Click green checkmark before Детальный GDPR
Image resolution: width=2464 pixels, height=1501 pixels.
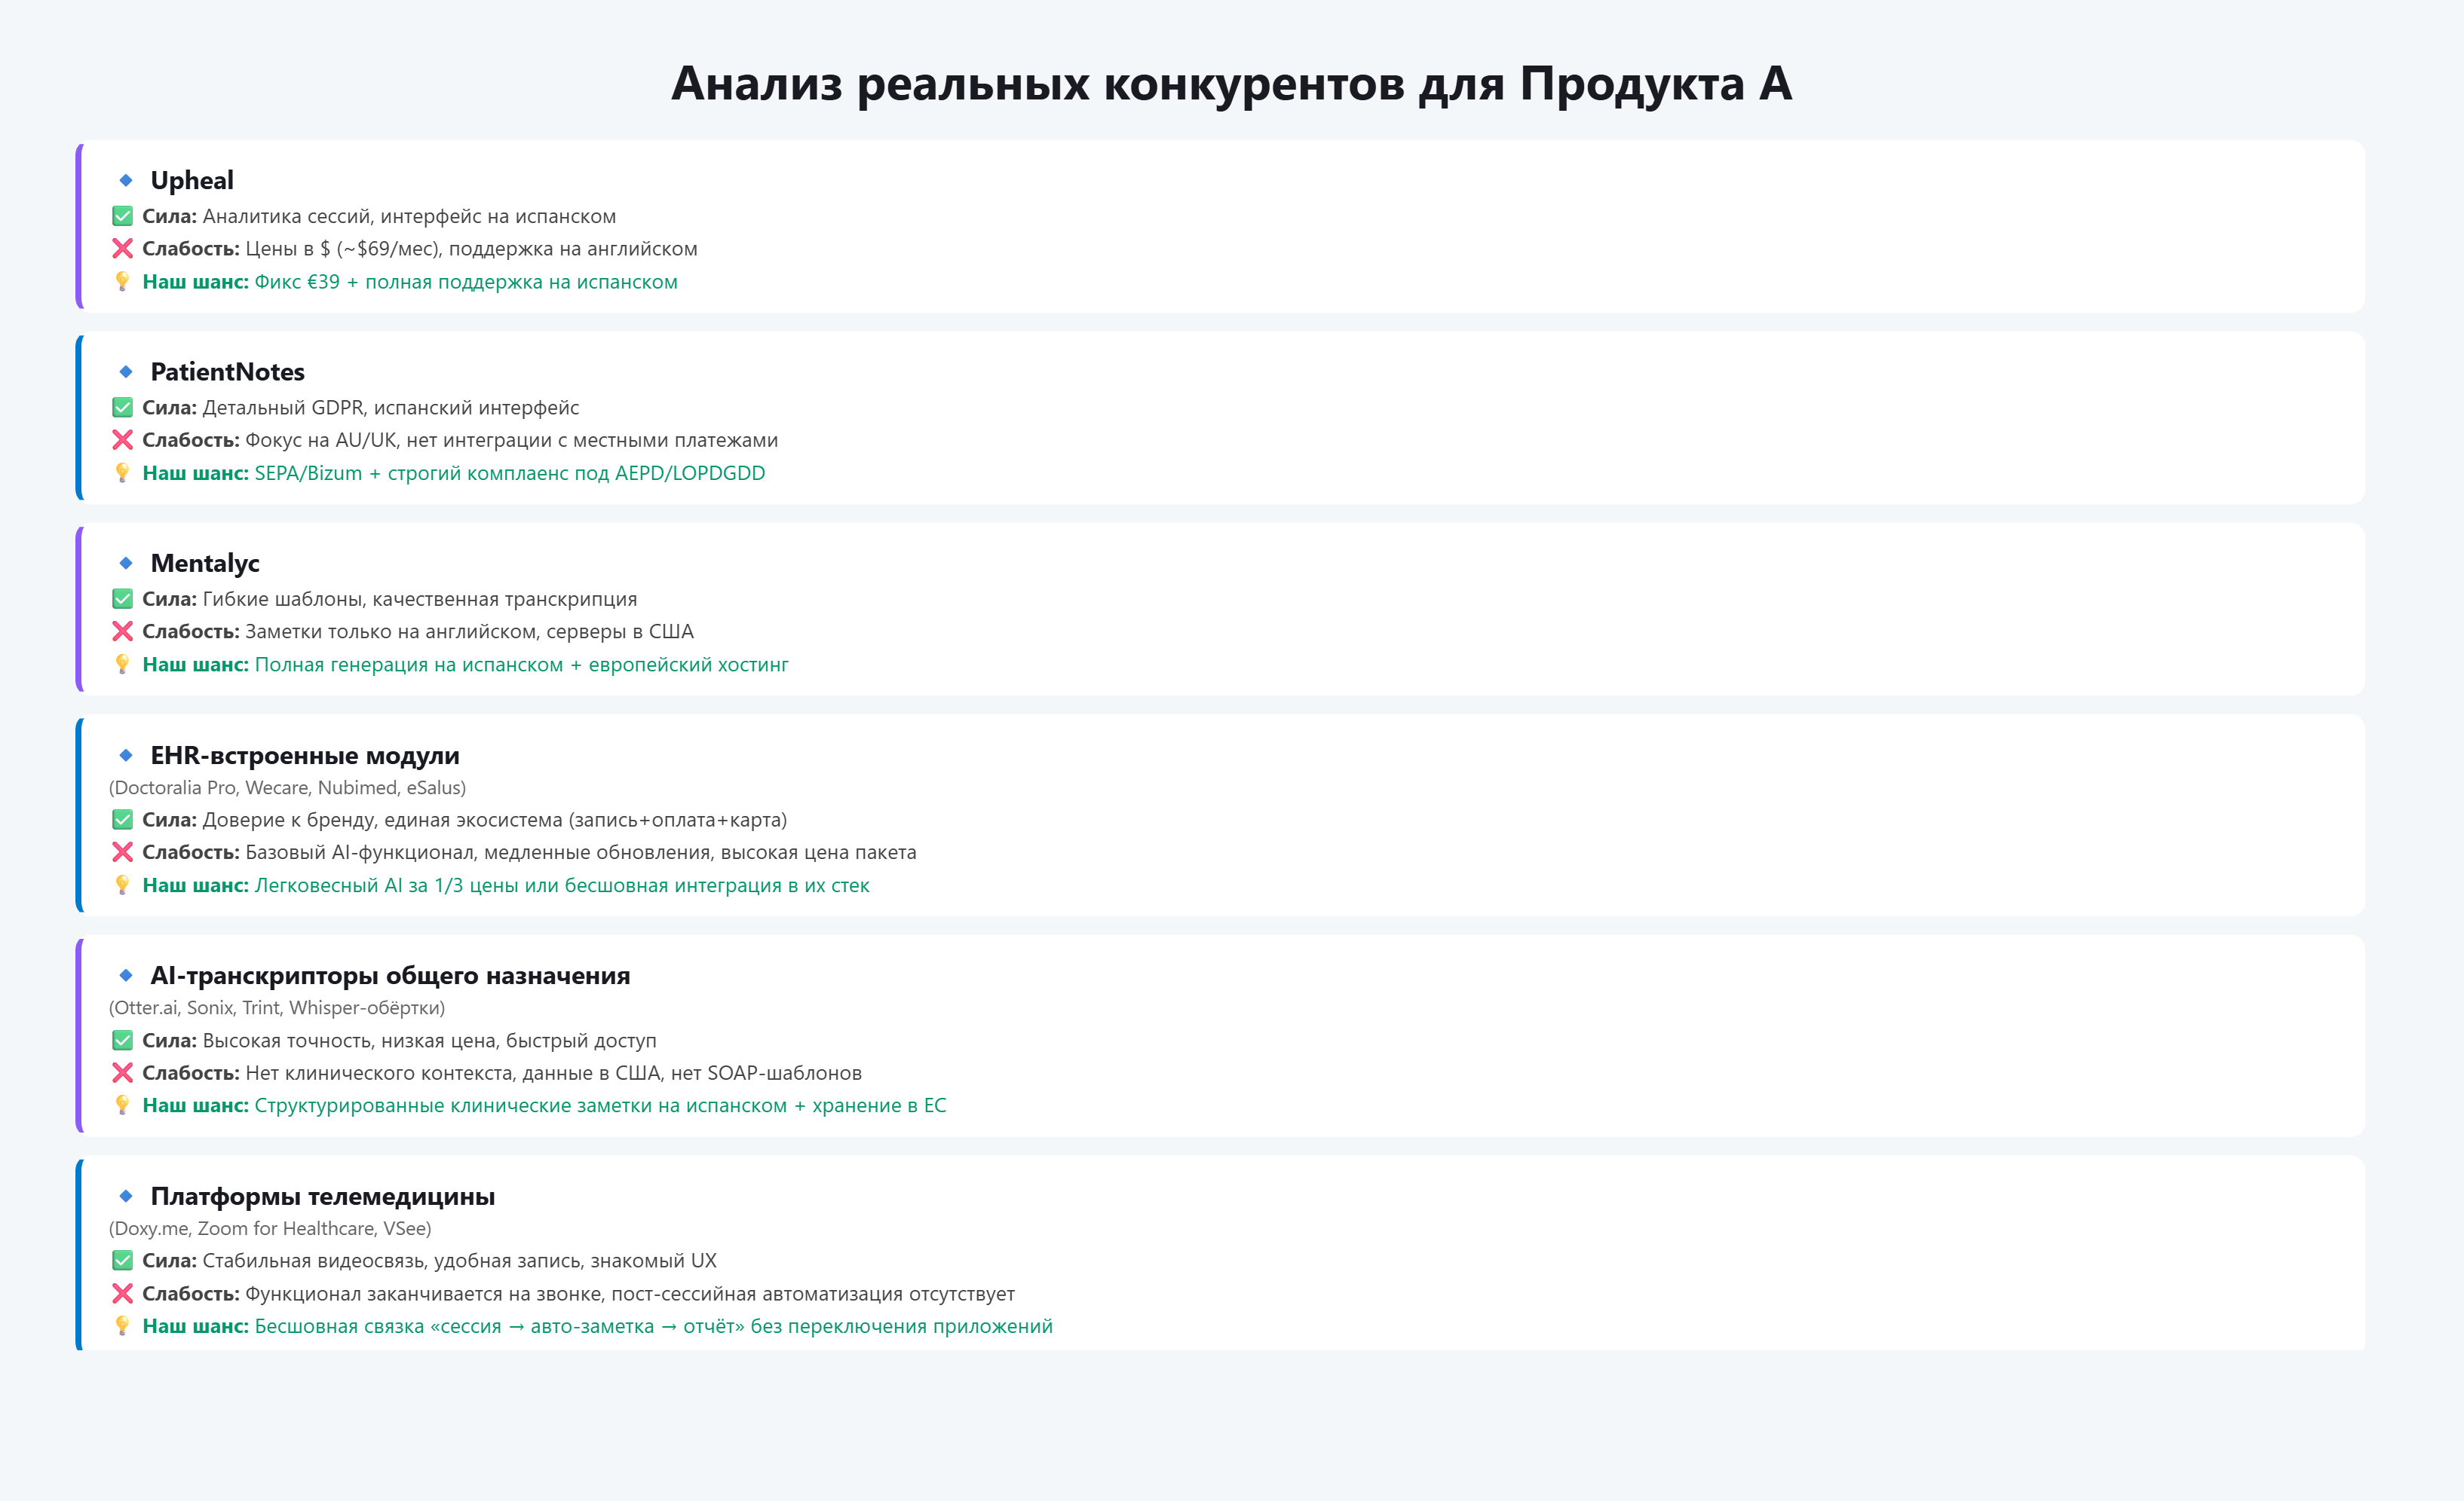coord(122,408)
